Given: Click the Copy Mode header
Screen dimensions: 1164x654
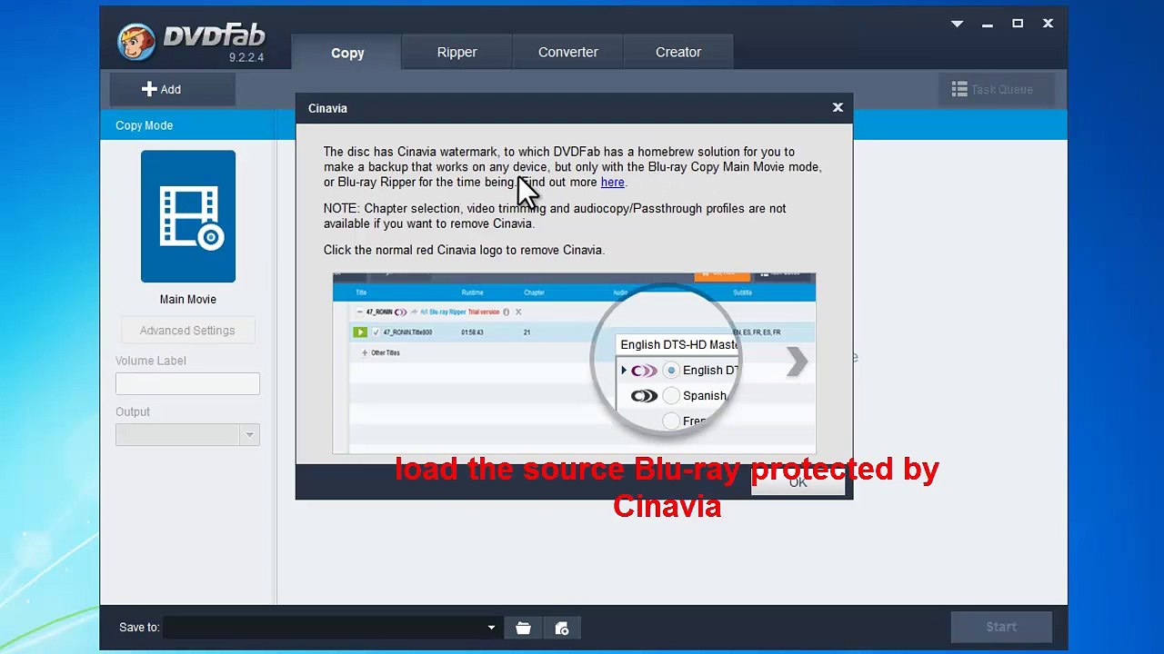Looking at the screenshot, I should click(144, 125).
